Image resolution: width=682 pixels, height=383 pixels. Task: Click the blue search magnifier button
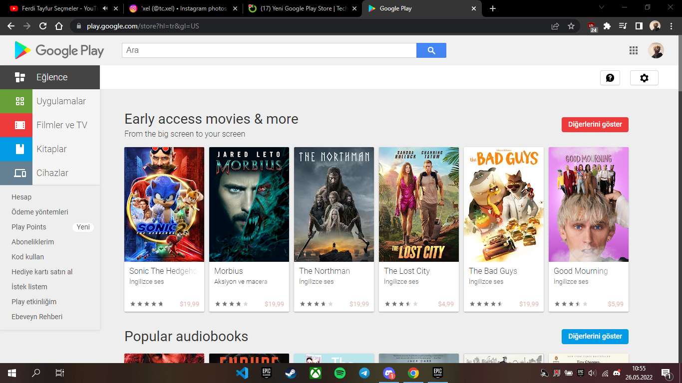click(431, 50)
